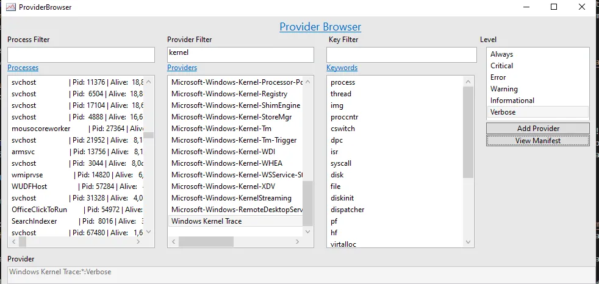The image size is (599, 284).
Task: Select Microsoft-Windows-Kernel-Registry provider
Action: 235,93
